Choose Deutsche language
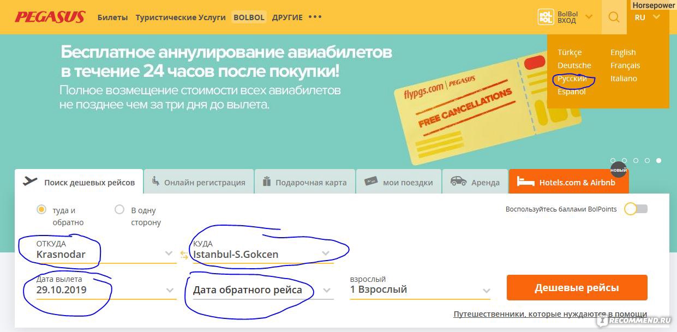Viewport: 677px width, 332px height. click(x=574, y=65)
